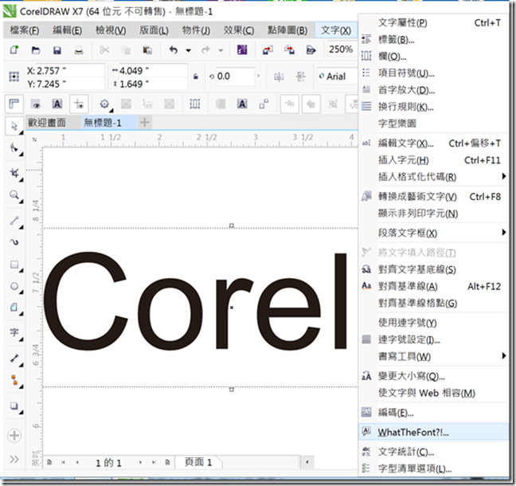Image resolution: width=516 pixels, height=486 pixels.
Task: Toggle 使用連字號(Y) option
Action: pyautogui.click(x=434, y=323)
